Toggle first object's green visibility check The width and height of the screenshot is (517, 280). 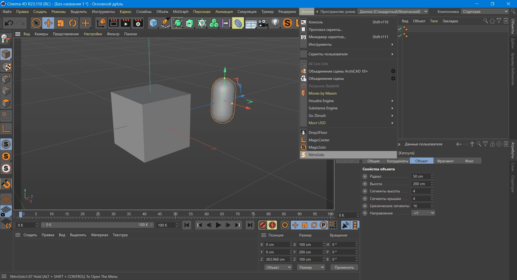pyautogui.click(x=400, y=28)
